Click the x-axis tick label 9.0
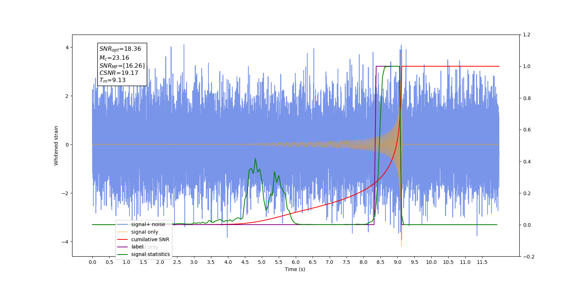Screen dimensions: 577x288 397,262
